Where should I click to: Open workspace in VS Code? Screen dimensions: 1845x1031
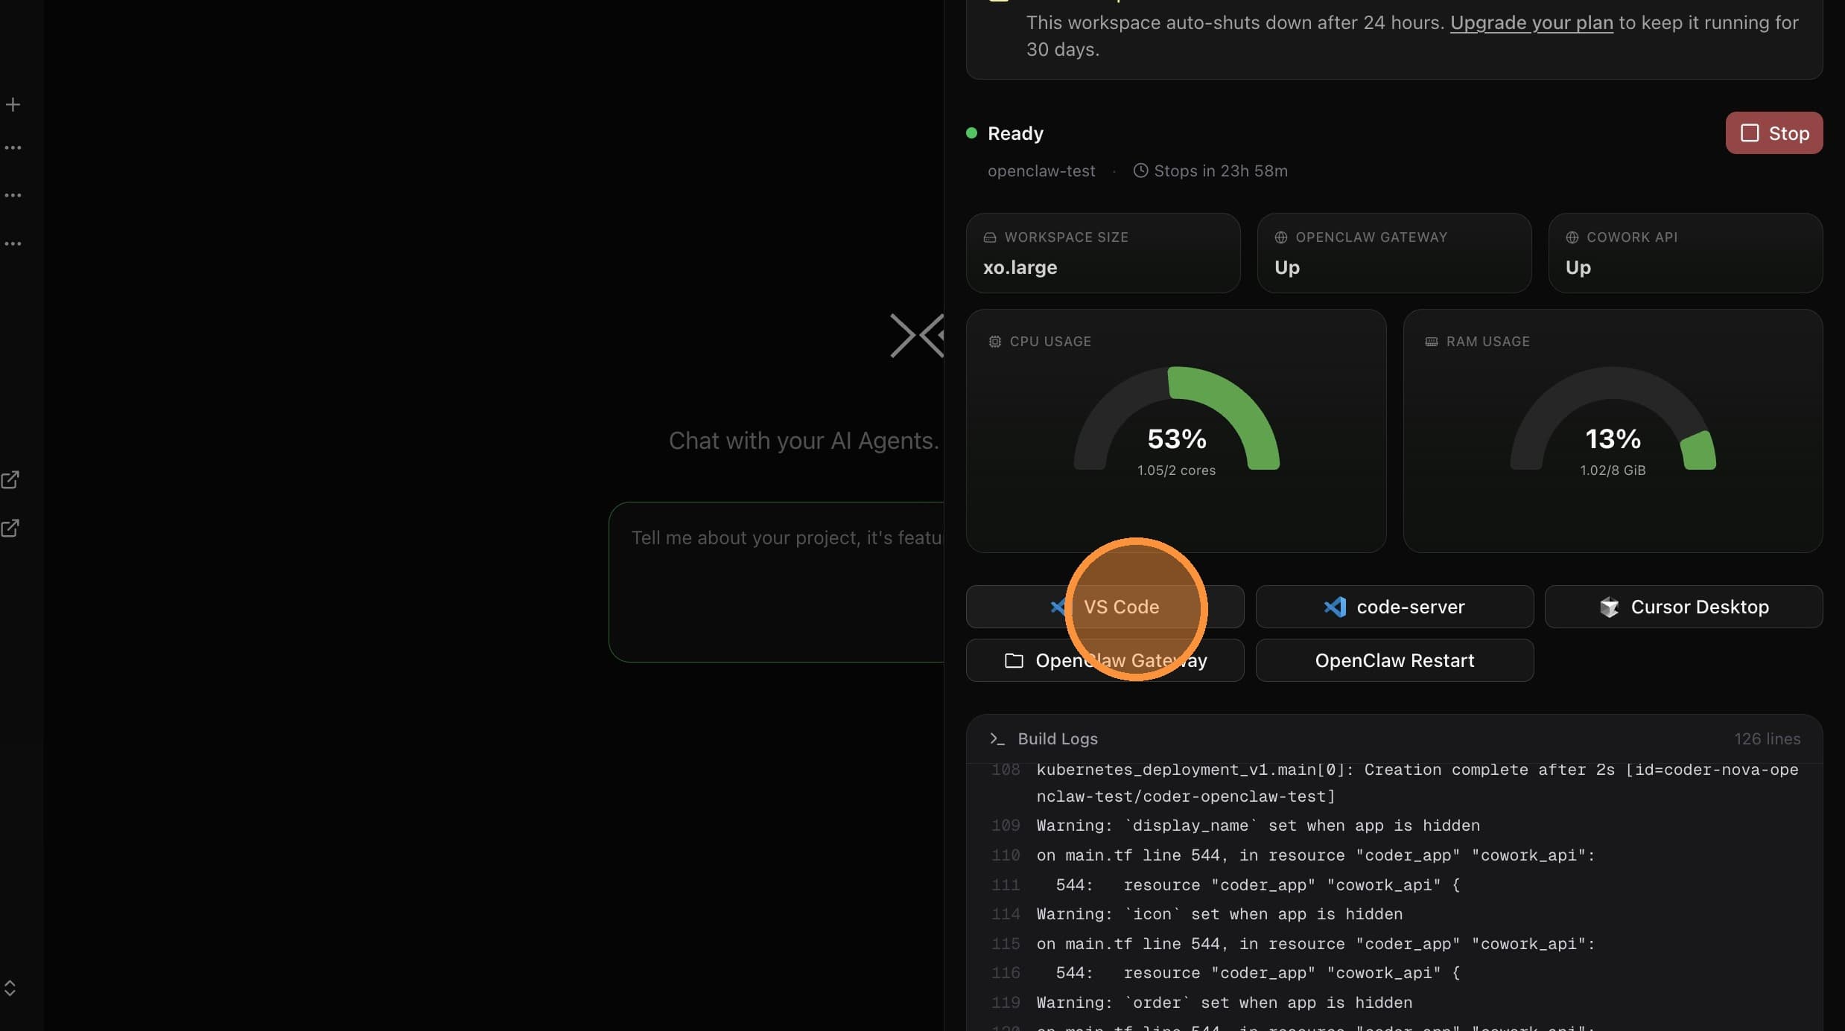tap(1105, 607)
